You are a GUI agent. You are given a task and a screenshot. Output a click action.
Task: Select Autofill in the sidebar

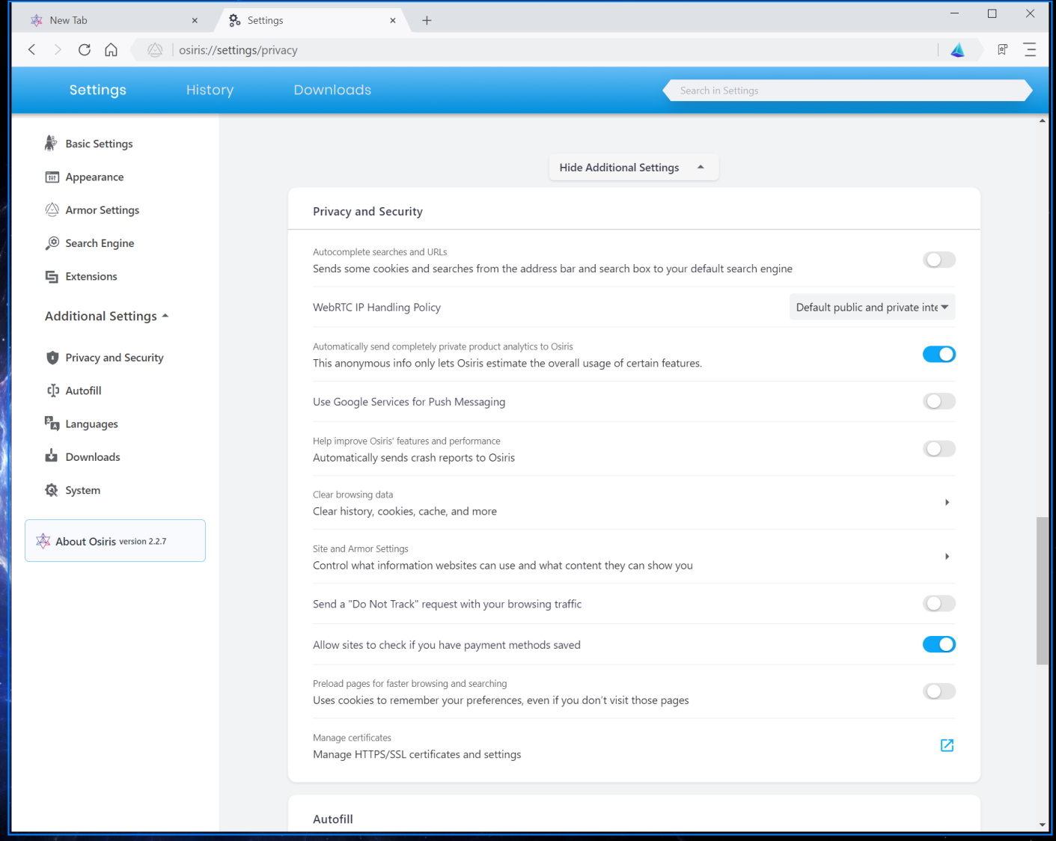click(x=83, y=391)
